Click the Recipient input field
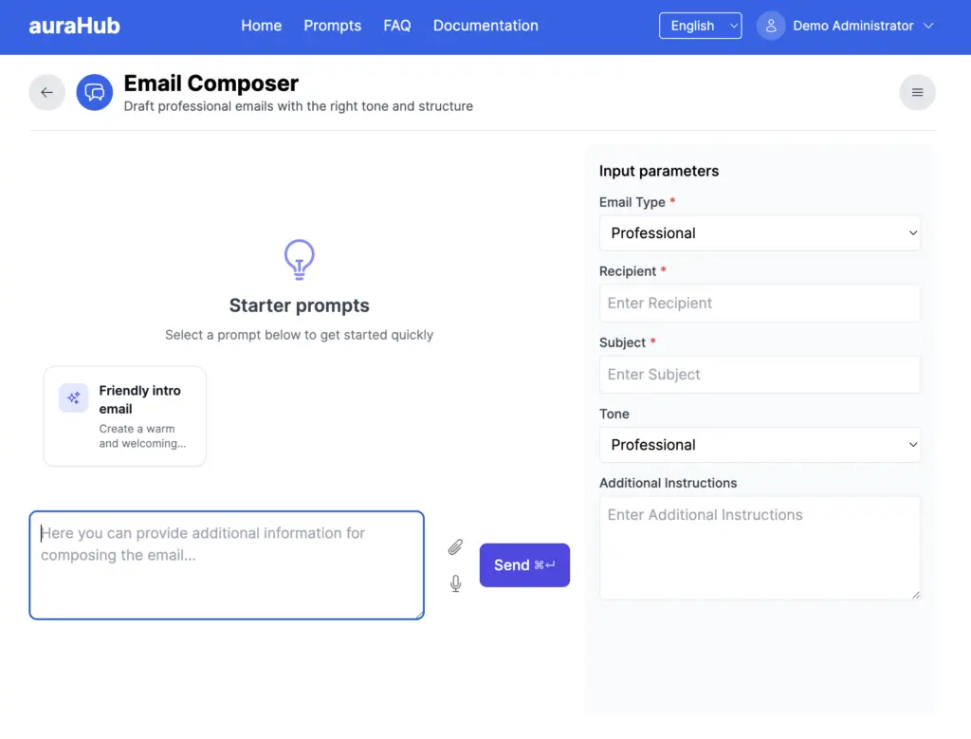 tap(760, 303)
